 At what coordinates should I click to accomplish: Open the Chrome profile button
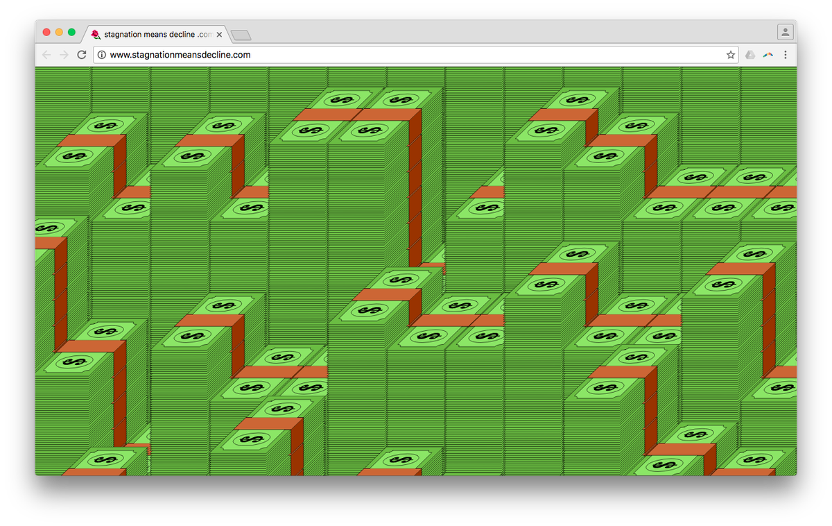[x=785, y=32]
